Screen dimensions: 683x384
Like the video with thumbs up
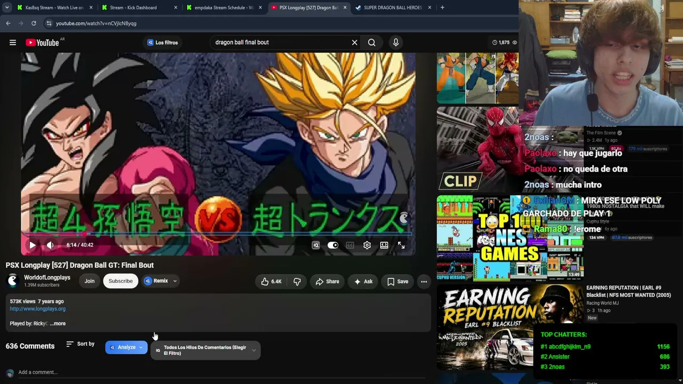tap(271, 282)
